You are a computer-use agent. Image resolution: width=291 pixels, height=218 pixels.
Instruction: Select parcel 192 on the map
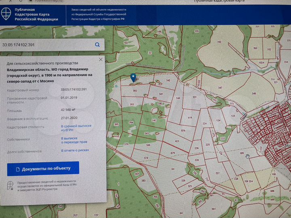tap(219, 42)
